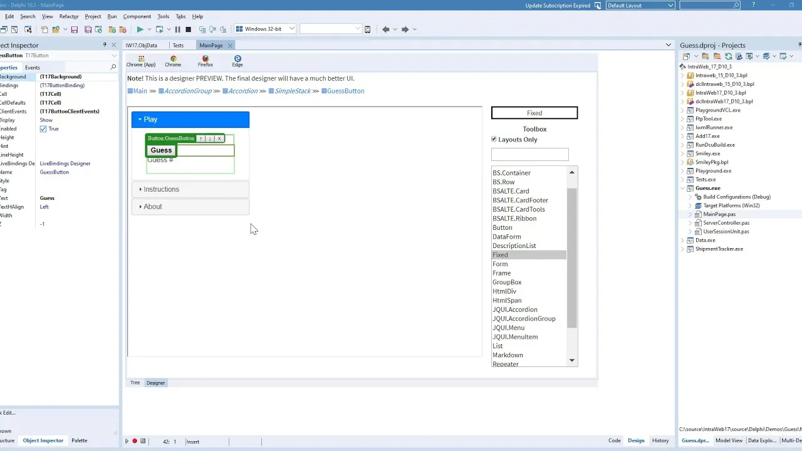Collapse the Guess.exe project node
Image resolution: width=802 pixels, height=451 pixels.
pos(683,188)
